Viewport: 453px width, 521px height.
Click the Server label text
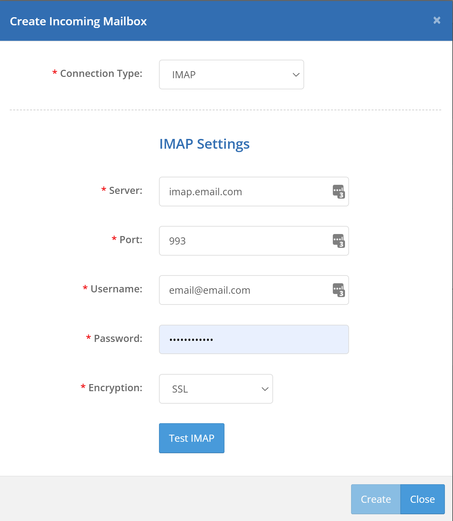[x=125, y=191]
